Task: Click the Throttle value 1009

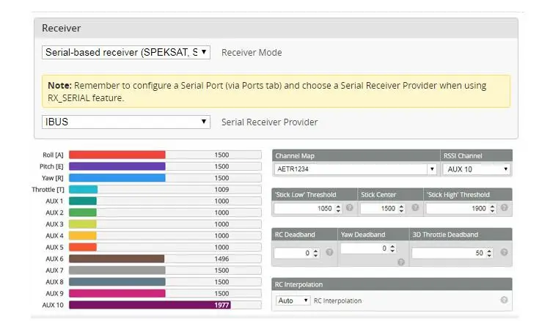Action: (x=221, y=190)
